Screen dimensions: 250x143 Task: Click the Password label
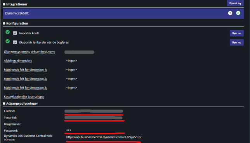pos(11,131)
